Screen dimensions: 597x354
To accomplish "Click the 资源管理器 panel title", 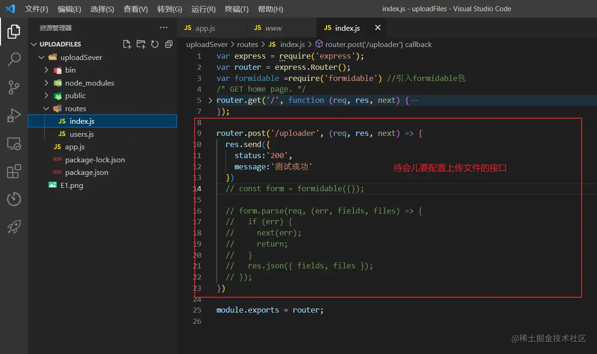I will coord(56,28).
